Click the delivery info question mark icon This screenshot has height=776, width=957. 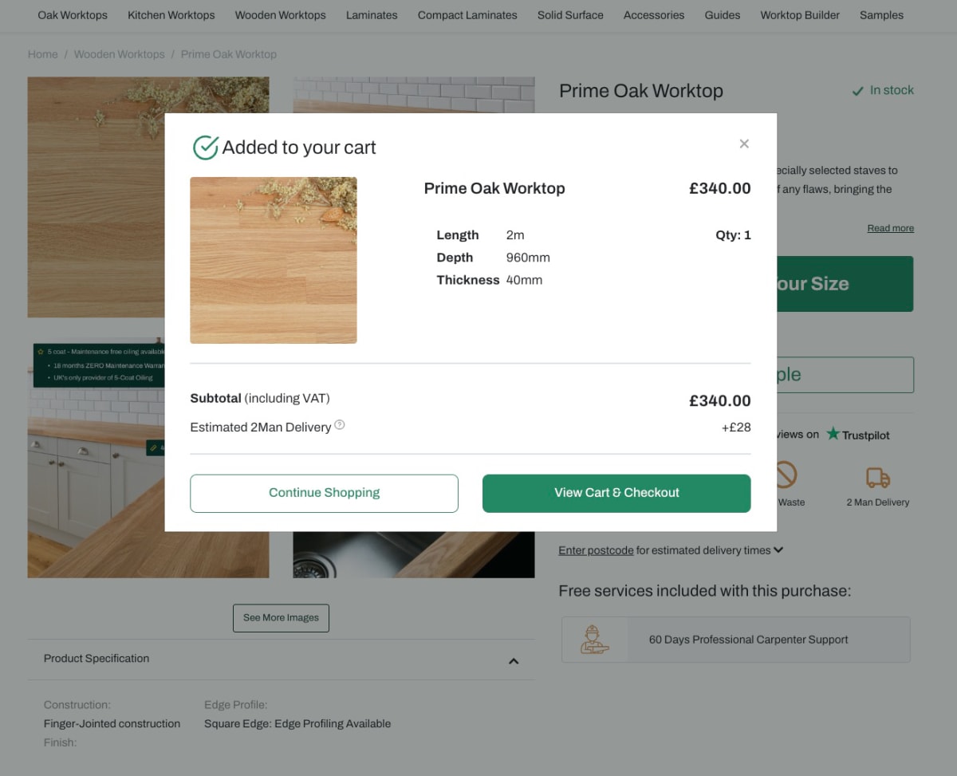(340, 425)
